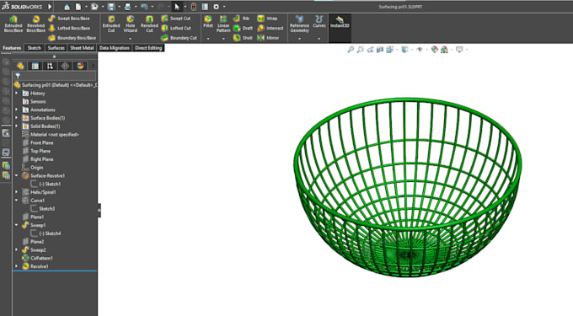This screenshot has height=316, width=573.
Task: Open the FeatureManager design tree tab
Action: [20, 66]
